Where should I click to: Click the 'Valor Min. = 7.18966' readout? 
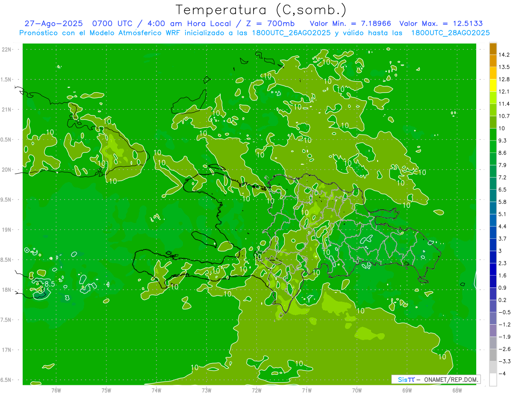click(x=351, y=23)
